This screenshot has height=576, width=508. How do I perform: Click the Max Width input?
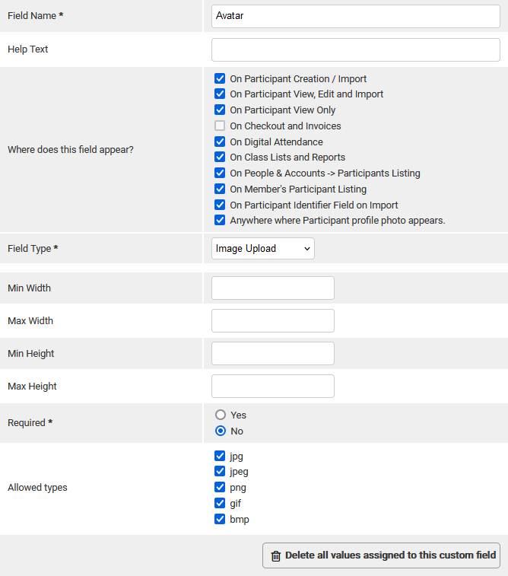pyautogui.click(x=272, y=321)
